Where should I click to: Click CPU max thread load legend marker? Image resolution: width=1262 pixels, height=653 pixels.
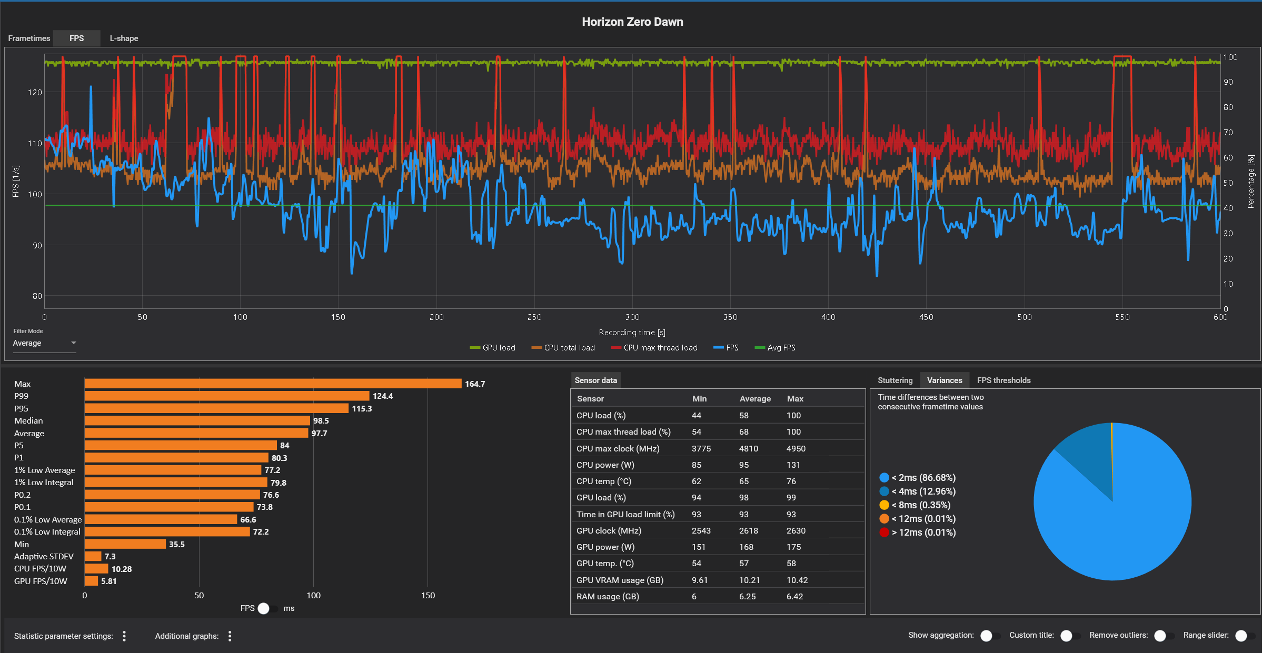click(x=616, y=348)
